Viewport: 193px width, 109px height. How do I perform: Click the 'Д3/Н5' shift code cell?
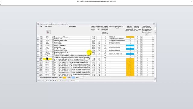tap(47, 45)
